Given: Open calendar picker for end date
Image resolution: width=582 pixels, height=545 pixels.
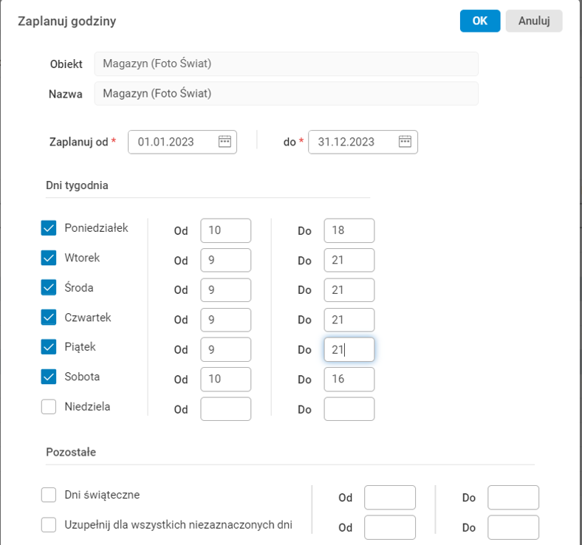Looking at the screenshot, I should [405, 142].
